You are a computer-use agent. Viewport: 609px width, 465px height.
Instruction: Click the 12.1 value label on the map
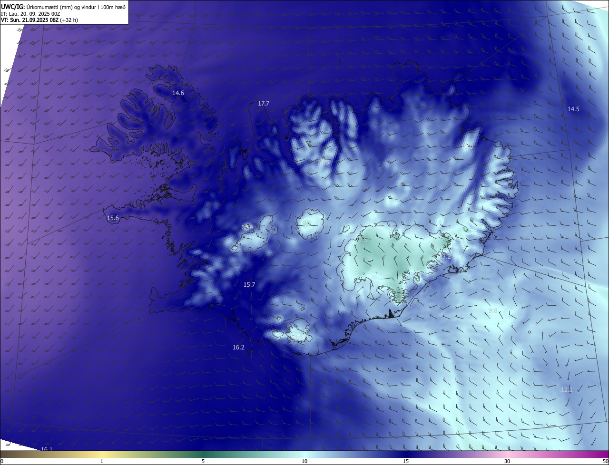567,389
